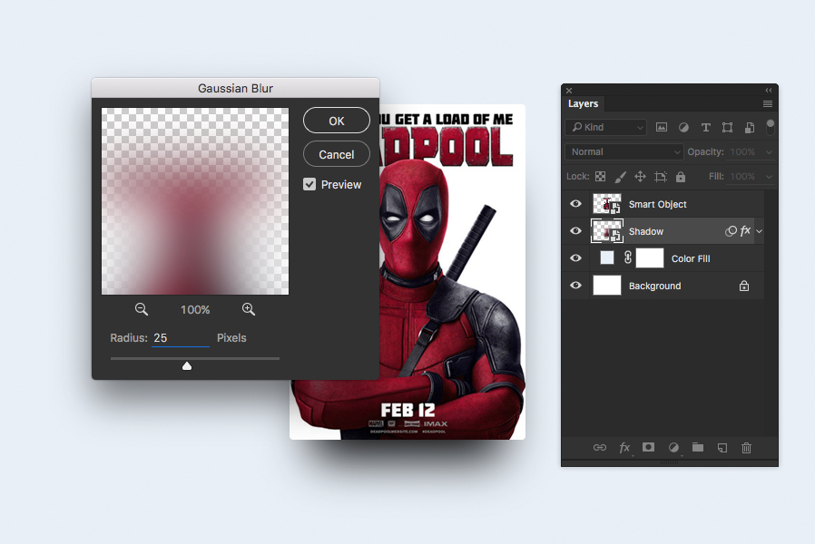Delete layer using the trash icon
Image resolution: width=815 pixels, height=544 pixels.
point(746,446)
